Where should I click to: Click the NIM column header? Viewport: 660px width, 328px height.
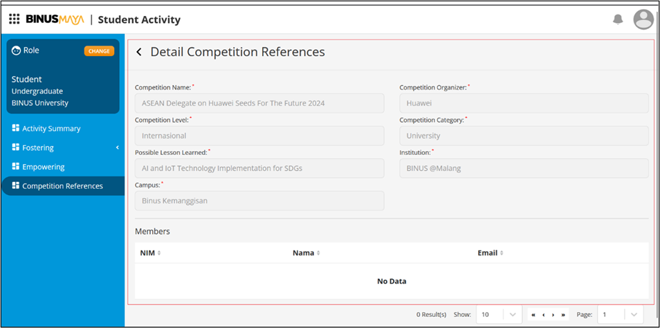[147, 253]
